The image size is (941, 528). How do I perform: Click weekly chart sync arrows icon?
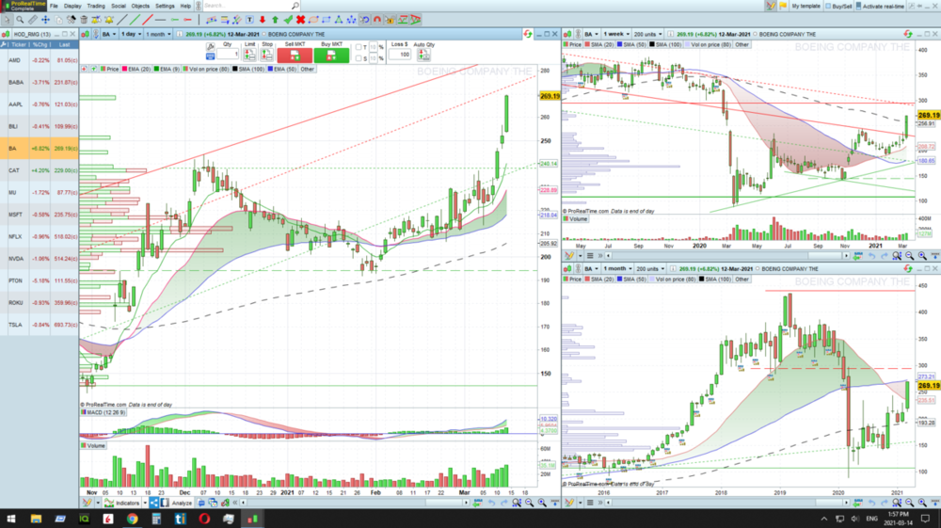(907, 34)
